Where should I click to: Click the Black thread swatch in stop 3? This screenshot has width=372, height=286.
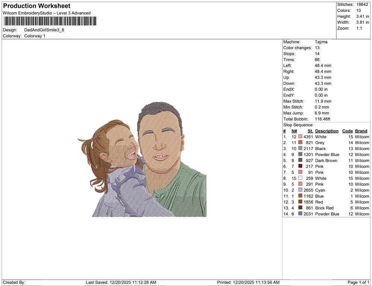(300, 149)
